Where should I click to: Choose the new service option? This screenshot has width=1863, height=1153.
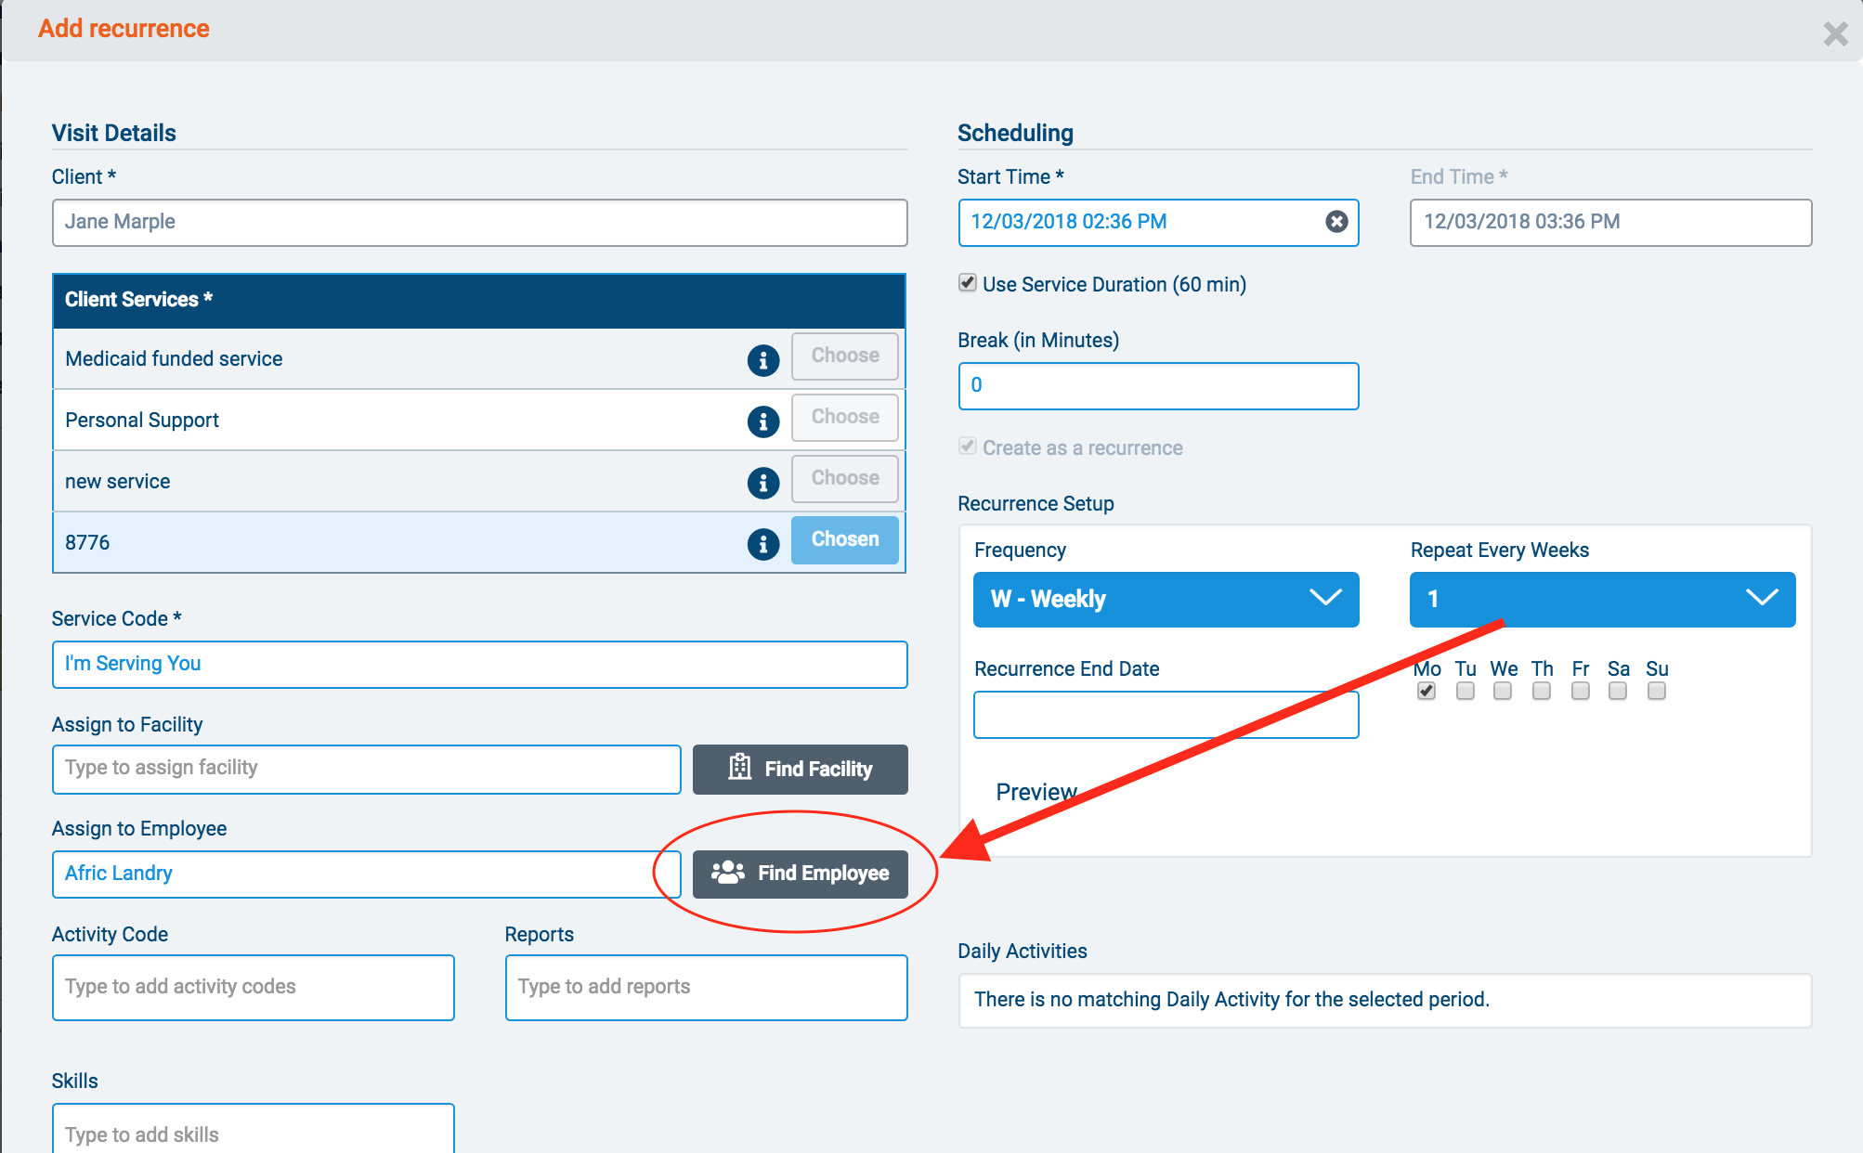click(x=845, y=478)
